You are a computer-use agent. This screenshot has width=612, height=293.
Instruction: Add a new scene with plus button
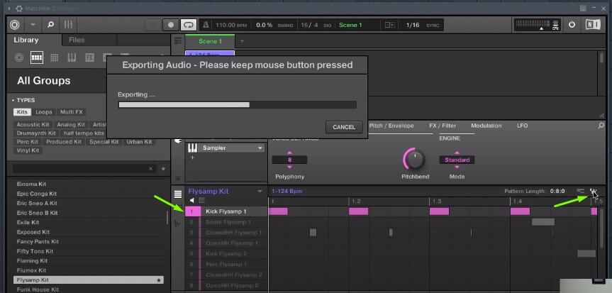[x=242, y=41]
